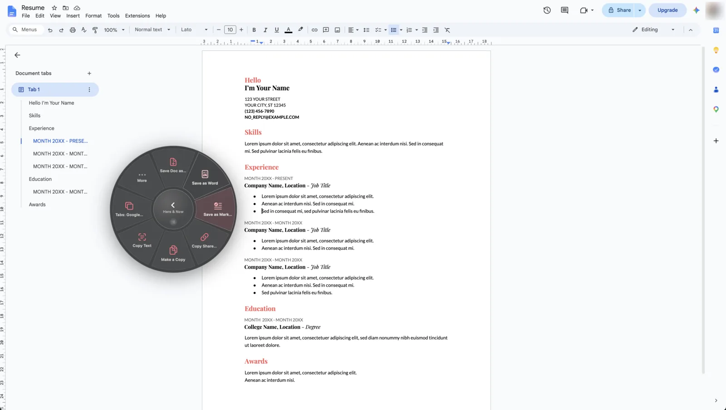The height and width of the screenshot is (410, 726).
Task: Show all comments icon
Action: [x=564, y=10]
